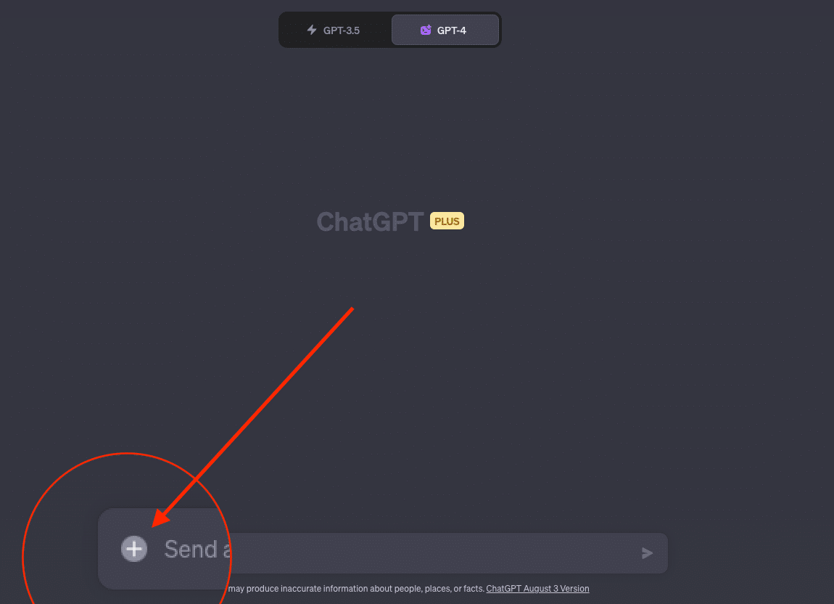Click the yellow PLUS badge
Viewport: 834px width, 604px height.
click(447, 221)
